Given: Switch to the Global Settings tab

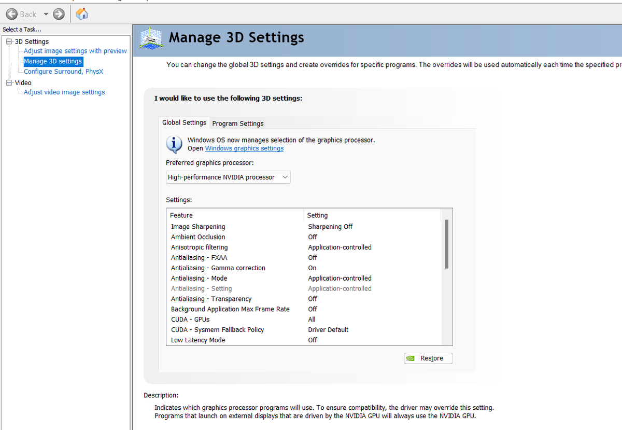Looking at the screenshot, I should 184,123.
